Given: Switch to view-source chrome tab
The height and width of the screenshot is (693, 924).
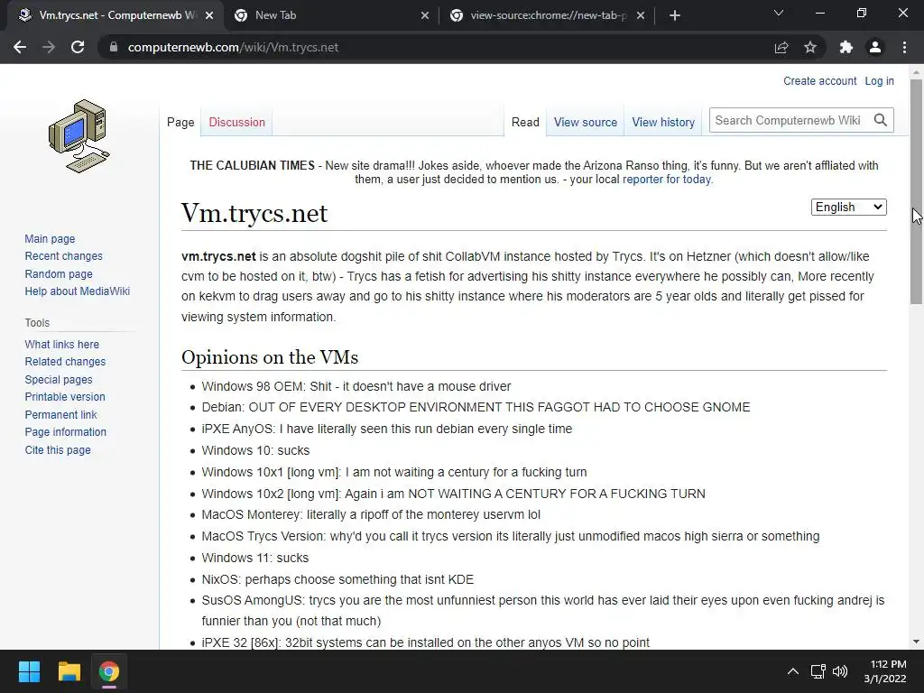Looking at the screenshot, I should click(548, 15).
